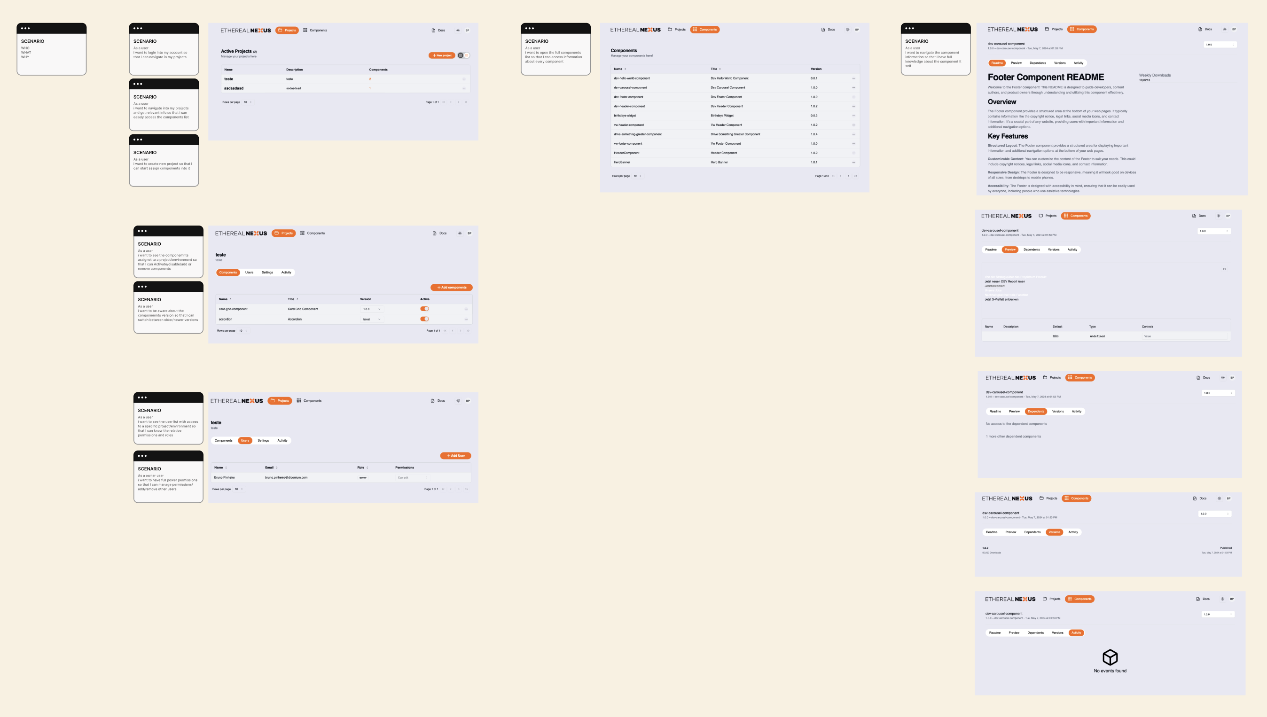Click BP avatar in Components list frame
1267x717 pixels.
click(x=857, y=30)
